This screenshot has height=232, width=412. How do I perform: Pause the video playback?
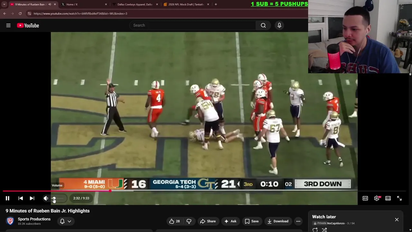[7, 198]
